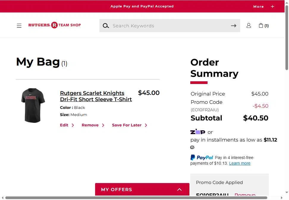Save the T-shirt for later
Image resolution: width=289 pixels, height=200 pixels.
[x=130, y=125]
